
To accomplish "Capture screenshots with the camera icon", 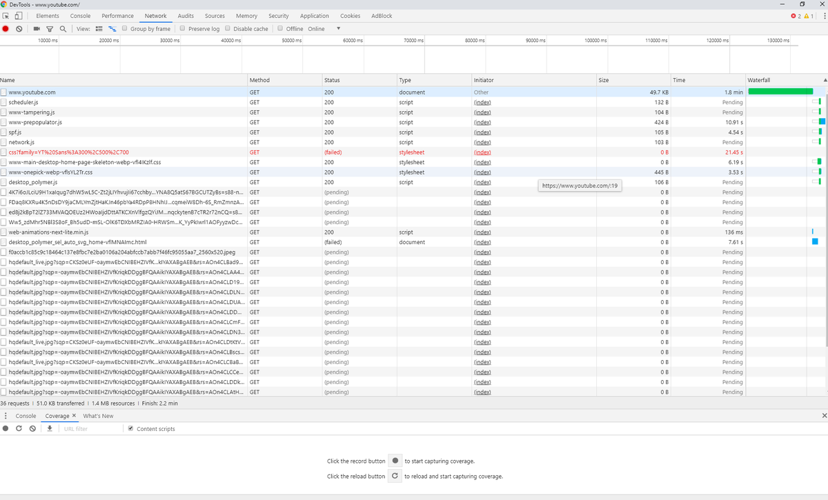I will pos(37,29).
